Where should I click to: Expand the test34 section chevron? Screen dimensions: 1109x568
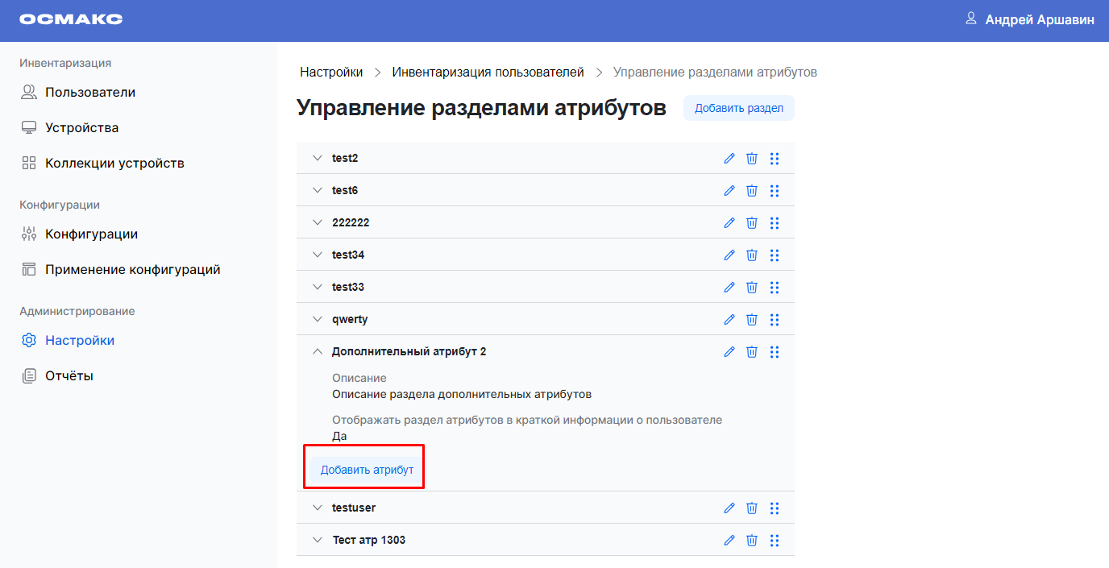317,255
